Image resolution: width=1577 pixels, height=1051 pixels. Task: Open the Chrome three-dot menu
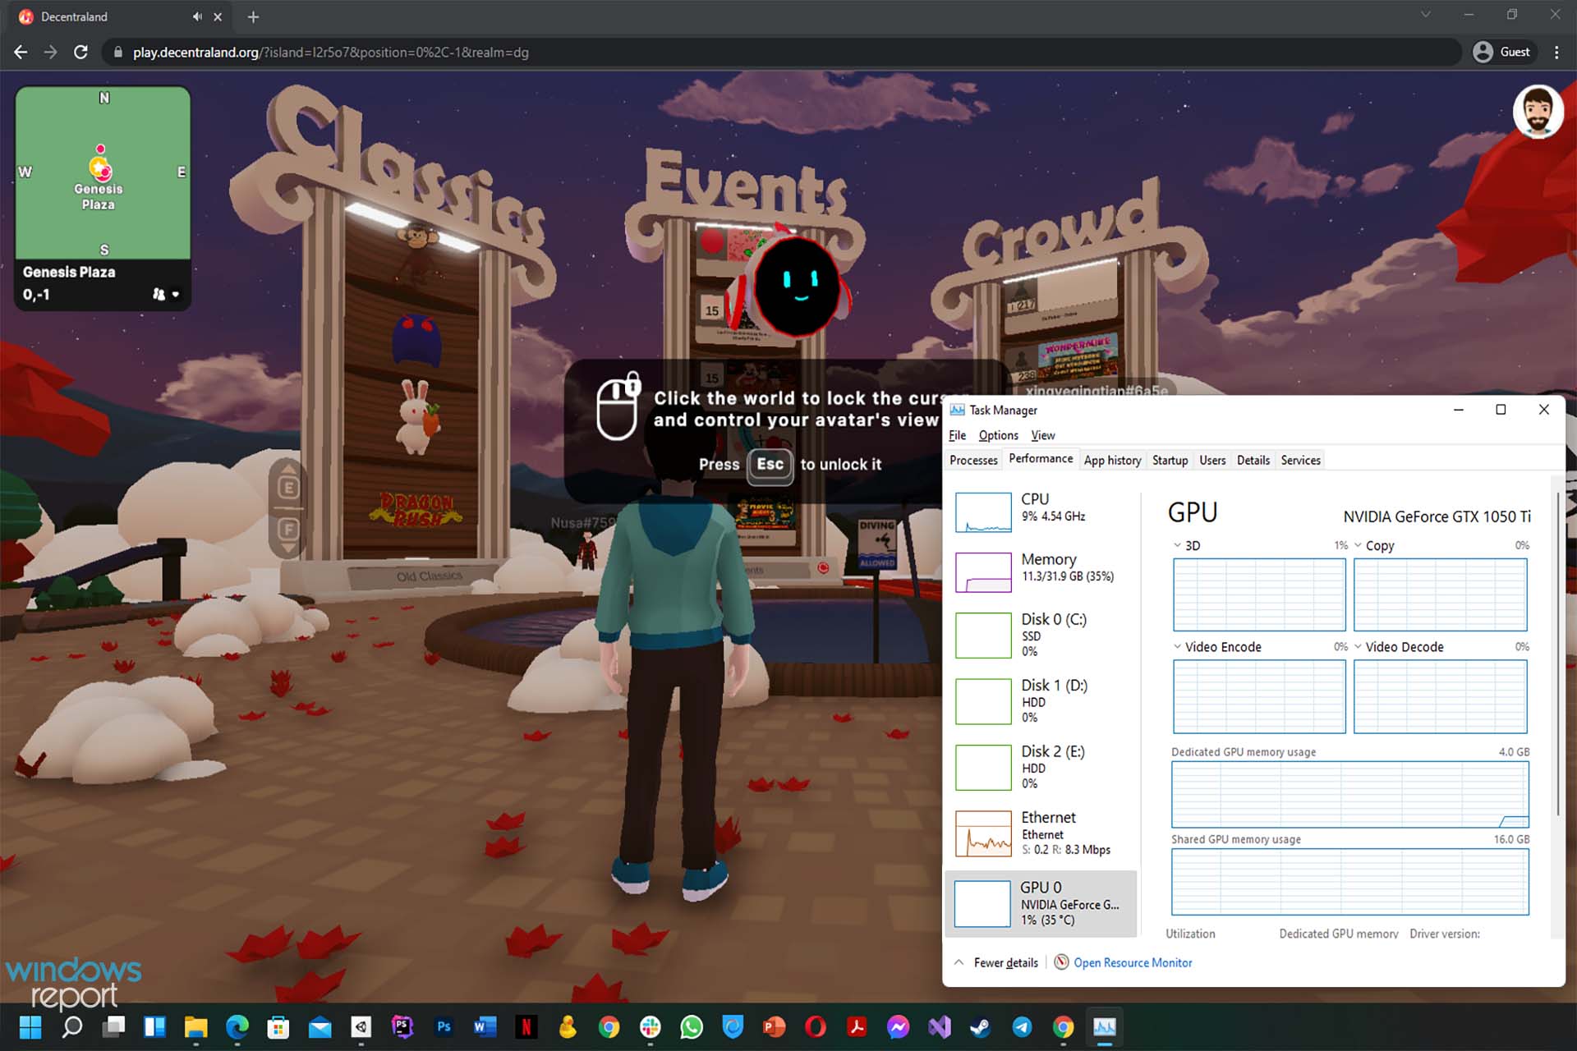[x=1556, y=52]
